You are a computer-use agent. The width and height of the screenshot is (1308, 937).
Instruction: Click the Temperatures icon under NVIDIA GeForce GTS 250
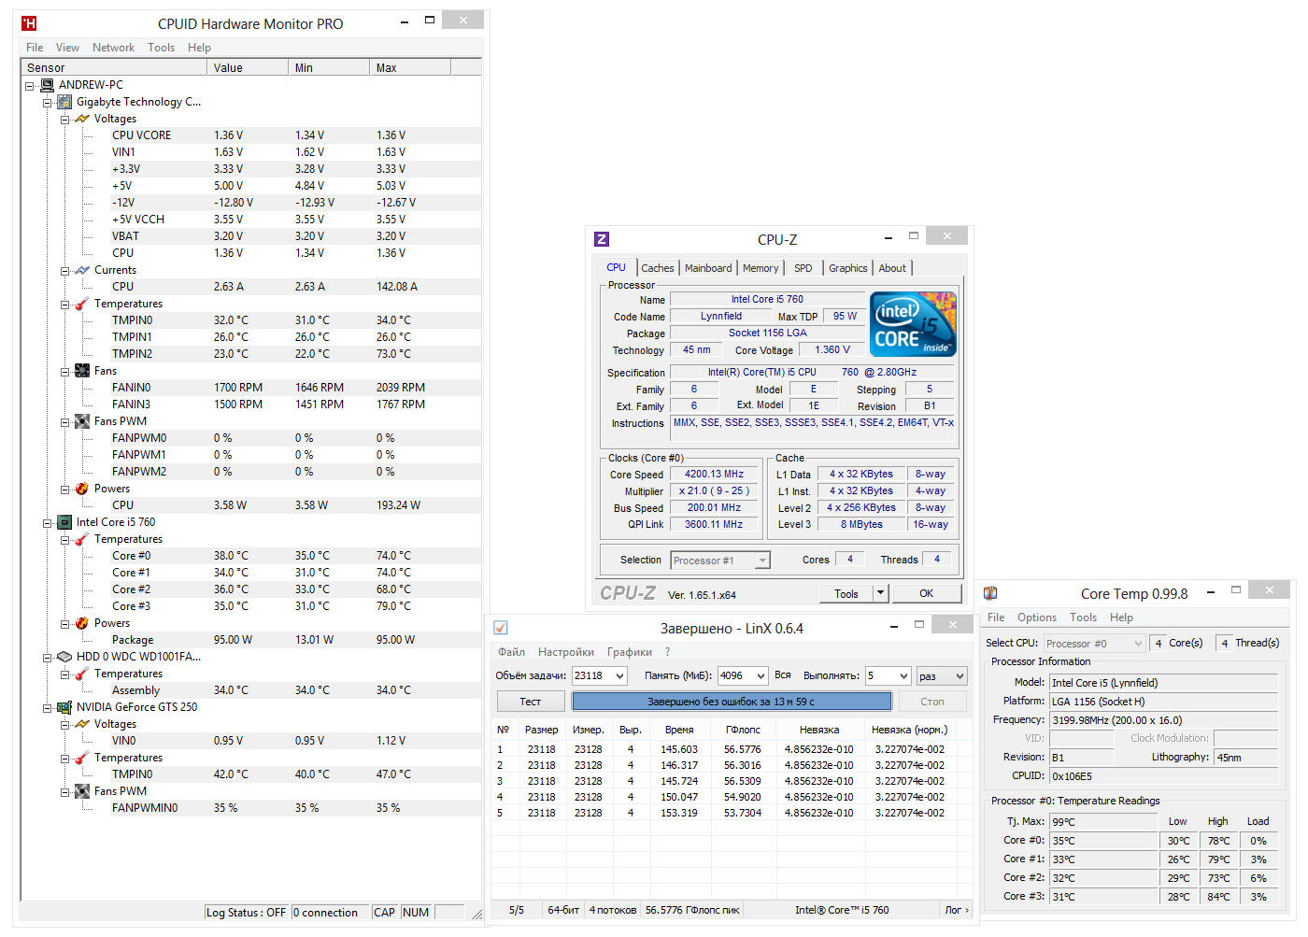click(82, 758)
